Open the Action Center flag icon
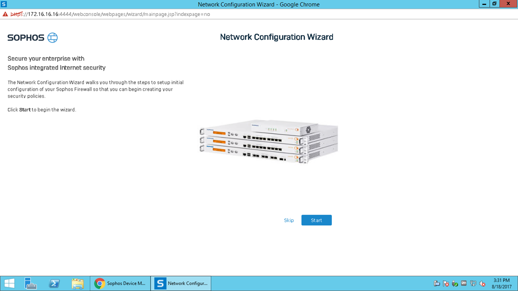 coord(446,283)
